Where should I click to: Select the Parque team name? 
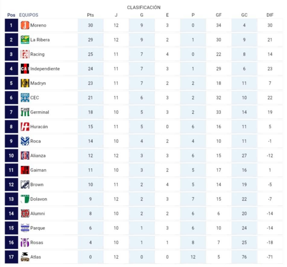coord(38,228)
